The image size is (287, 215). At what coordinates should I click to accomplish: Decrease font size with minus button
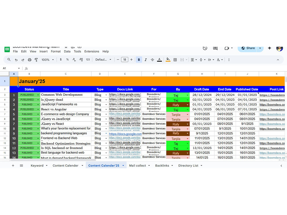pyautogui.click(x=118, y=60)
